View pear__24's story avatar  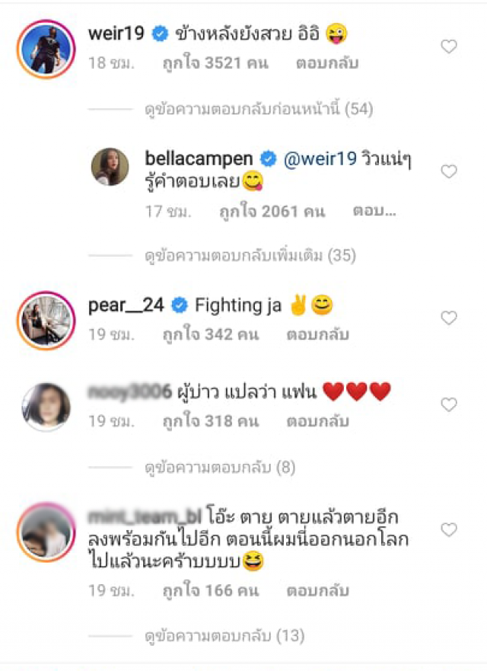click(x=46, y=321)
